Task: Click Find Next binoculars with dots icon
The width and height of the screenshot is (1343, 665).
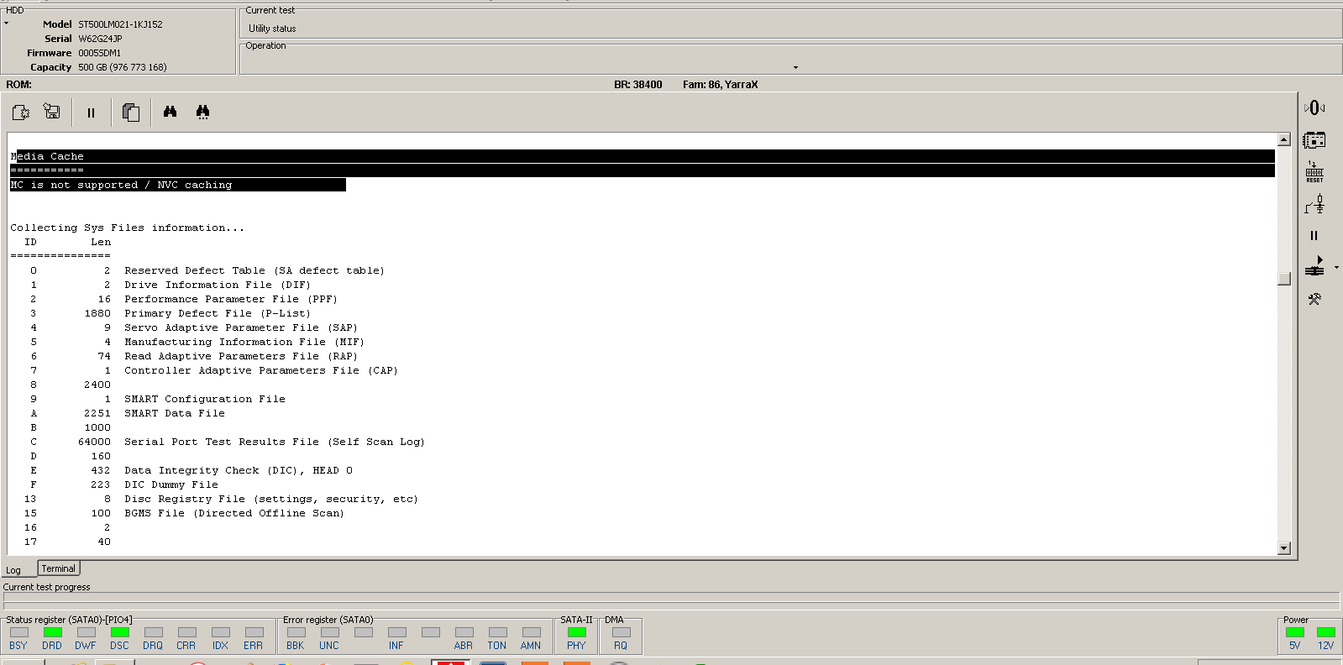Action: (x=202, y=112)
